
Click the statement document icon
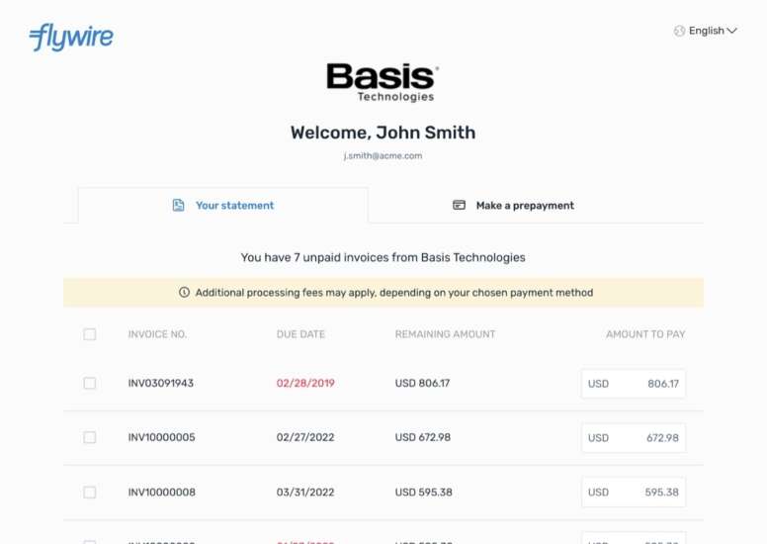click(178, 206)
